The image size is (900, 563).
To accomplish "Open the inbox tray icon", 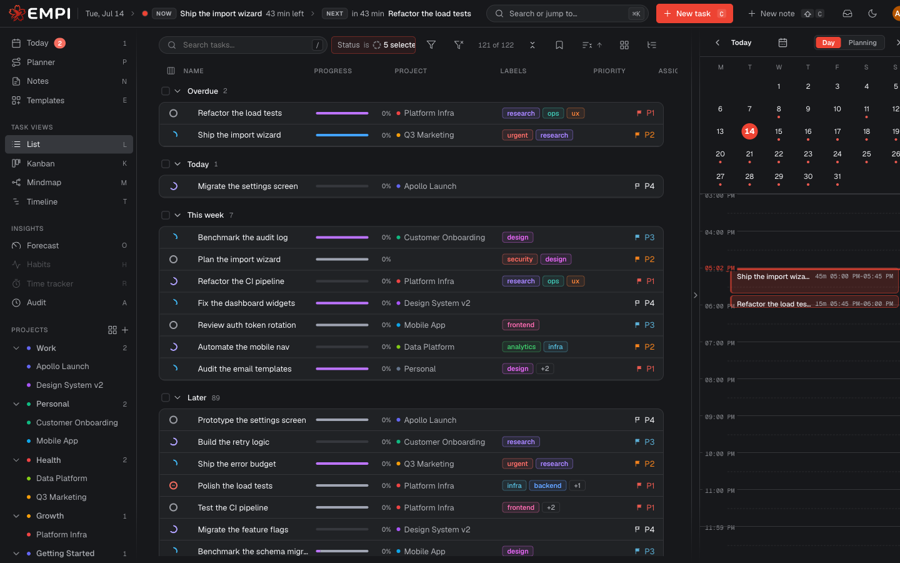I will [x=847, y=13].
